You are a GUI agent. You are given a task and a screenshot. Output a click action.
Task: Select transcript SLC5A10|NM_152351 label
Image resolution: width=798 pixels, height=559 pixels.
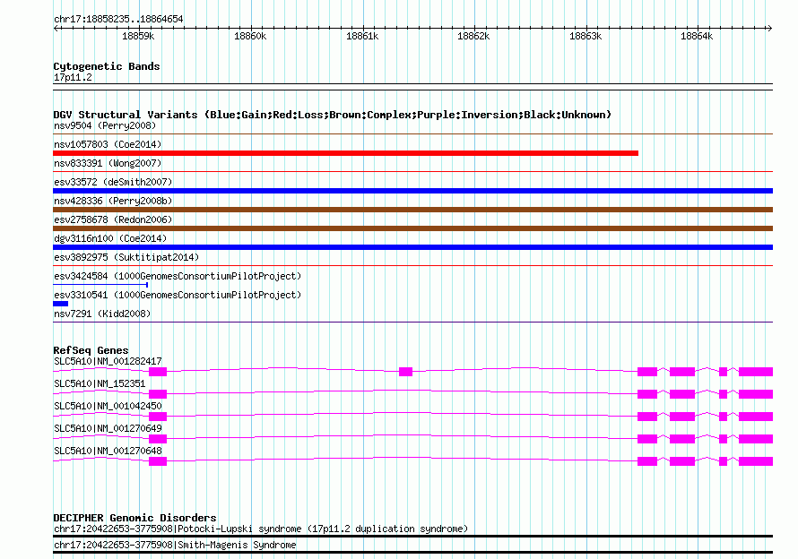tap(100, 383)
